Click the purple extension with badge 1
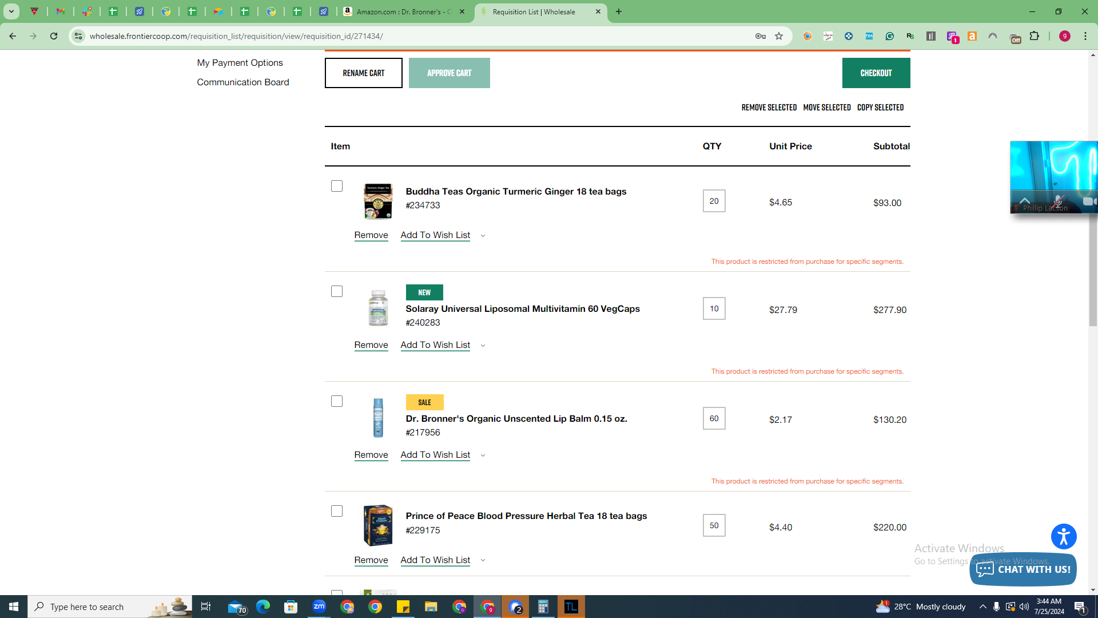The height and width of the screenshot is (618, 1098). pos(952,37)
